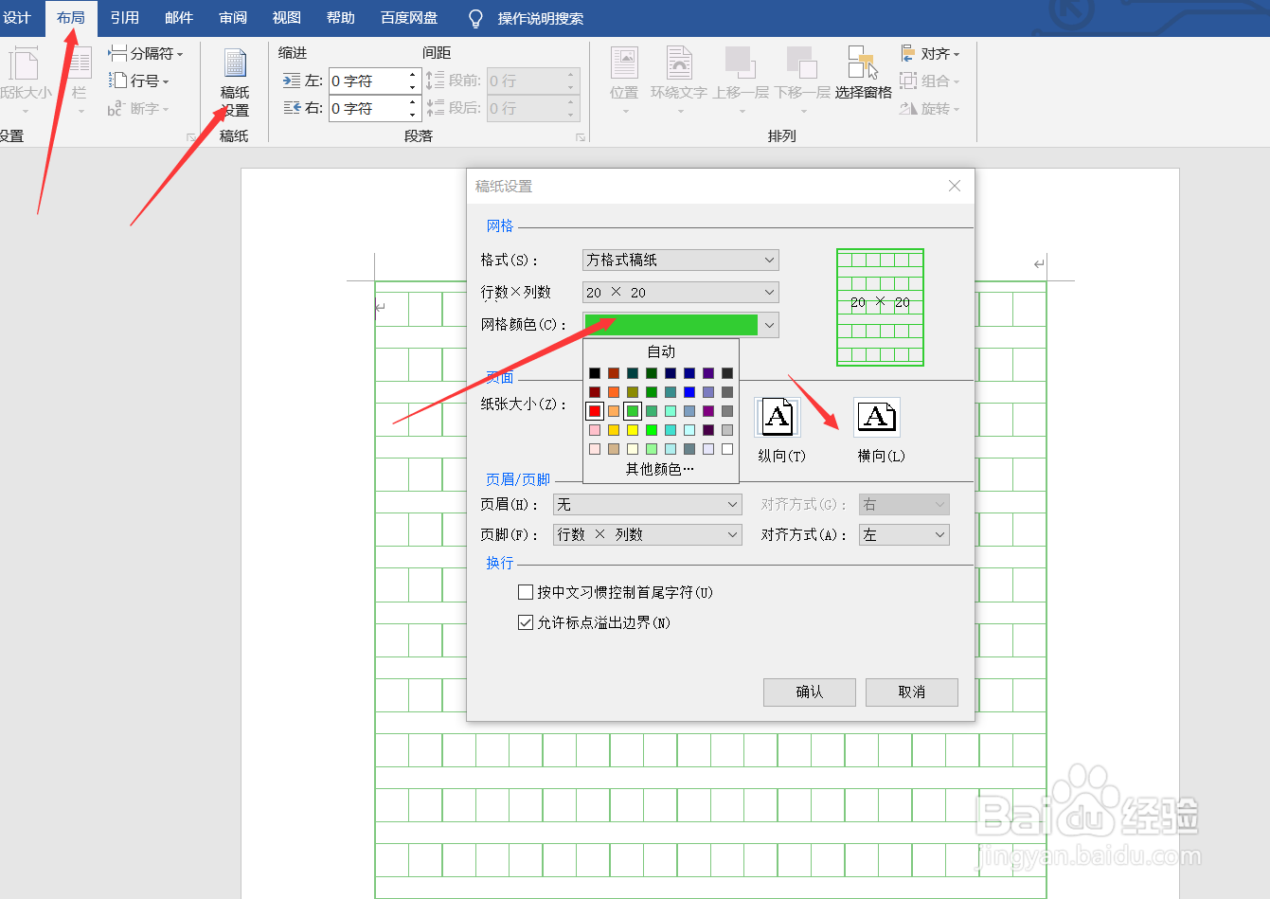The width and height of the screenshot is (1270, 899).
Task: Open the 位置 position menu
Action: pos(624,81)
